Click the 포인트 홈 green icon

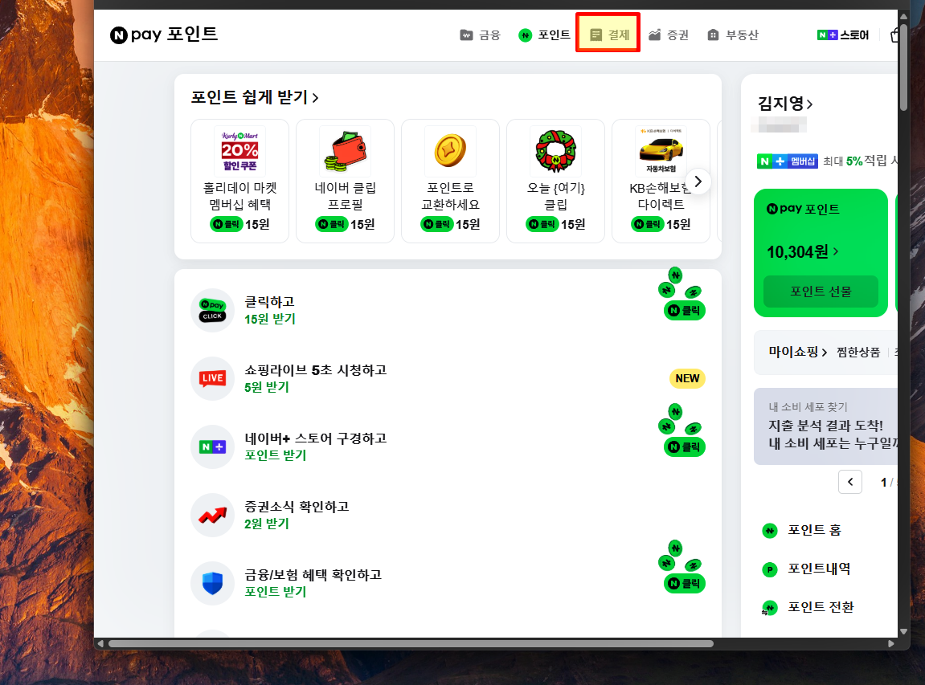770,531
